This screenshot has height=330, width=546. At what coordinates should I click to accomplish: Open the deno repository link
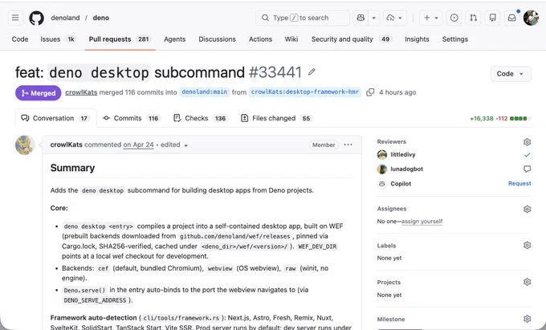101,18
